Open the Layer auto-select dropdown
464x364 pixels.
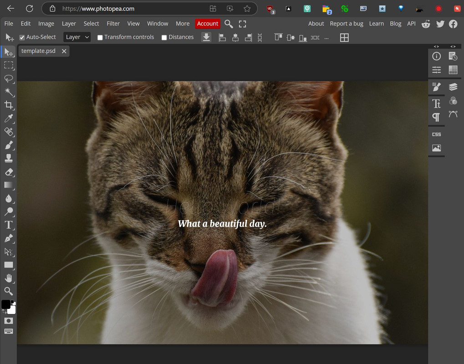[77, 37]
